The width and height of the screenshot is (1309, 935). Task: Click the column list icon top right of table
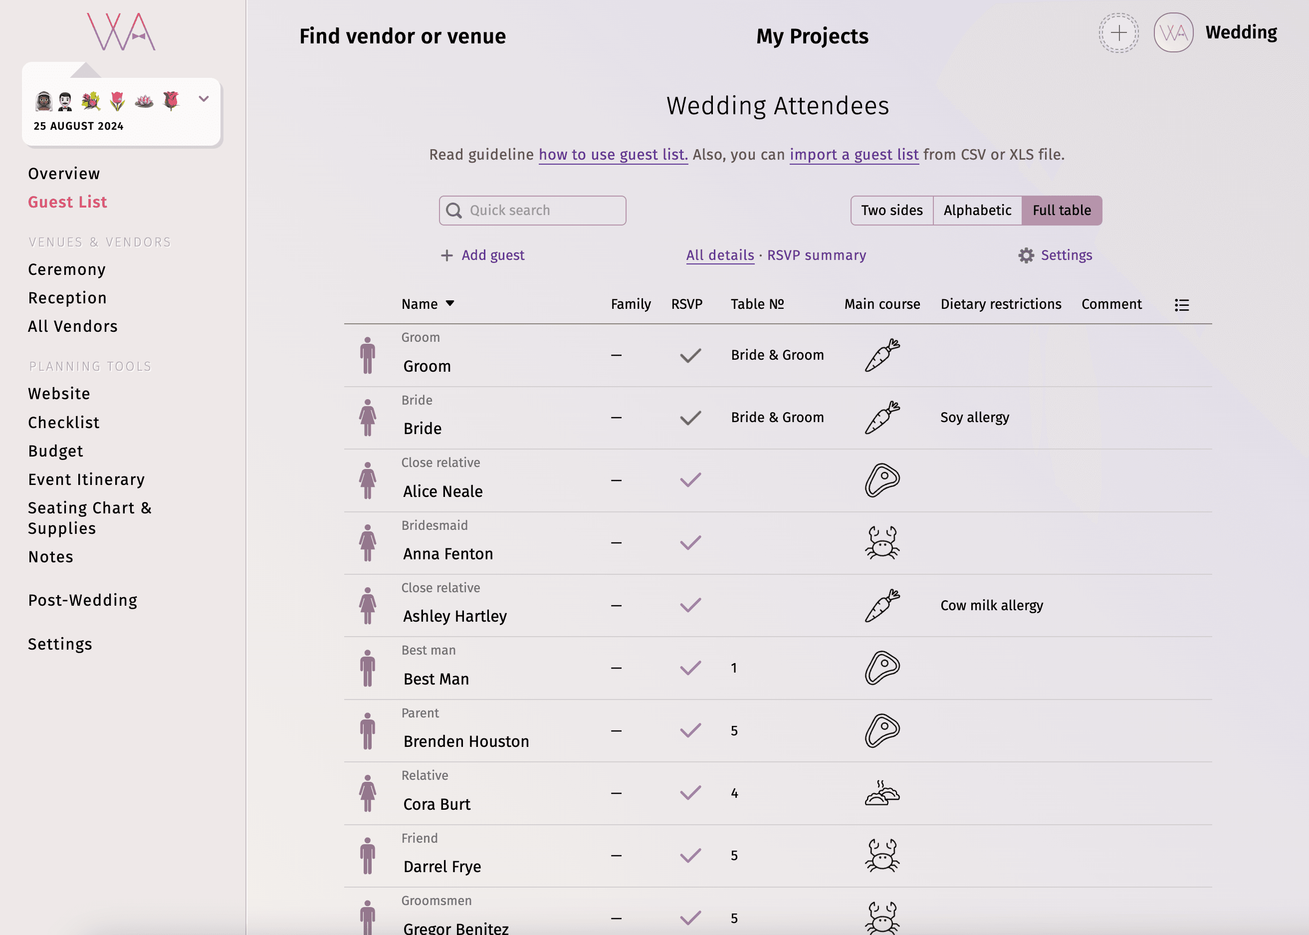pos(1181,304)
